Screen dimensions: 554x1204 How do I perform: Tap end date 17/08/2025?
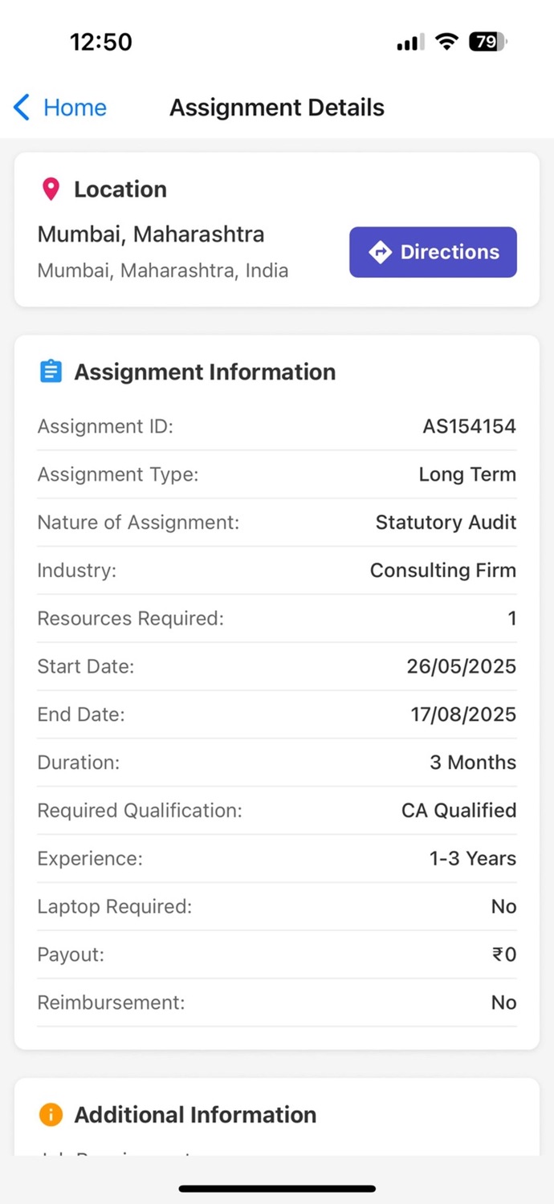pos(464,714)
